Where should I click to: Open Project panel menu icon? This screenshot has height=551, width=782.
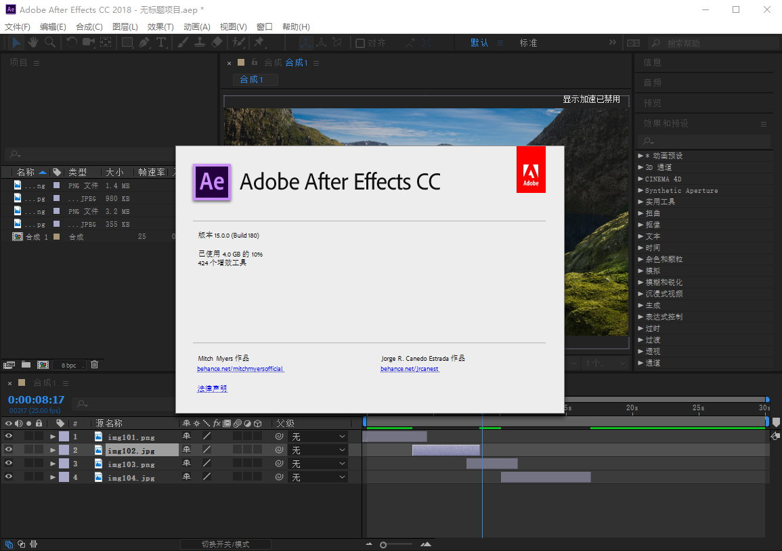pyautogui.click(x=37, y=63)
